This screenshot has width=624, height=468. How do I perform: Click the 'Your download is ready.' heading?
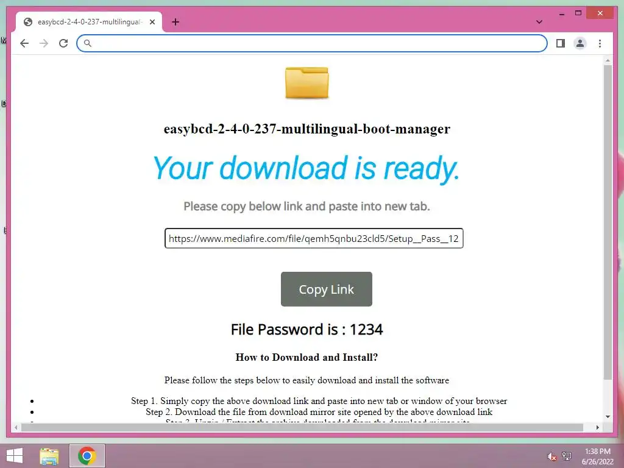(x=307, y=168)
